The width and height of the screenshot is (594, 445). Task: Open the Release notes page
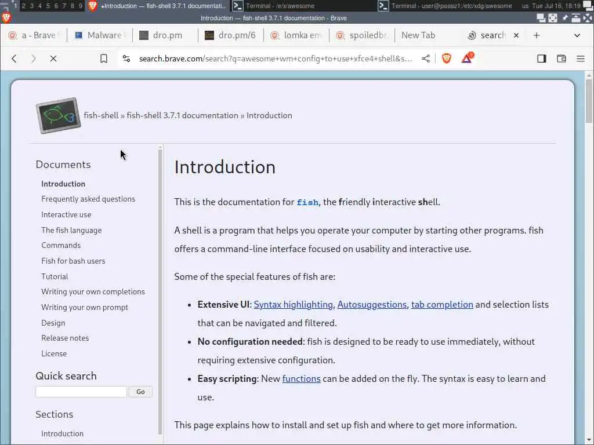point(65,338)
